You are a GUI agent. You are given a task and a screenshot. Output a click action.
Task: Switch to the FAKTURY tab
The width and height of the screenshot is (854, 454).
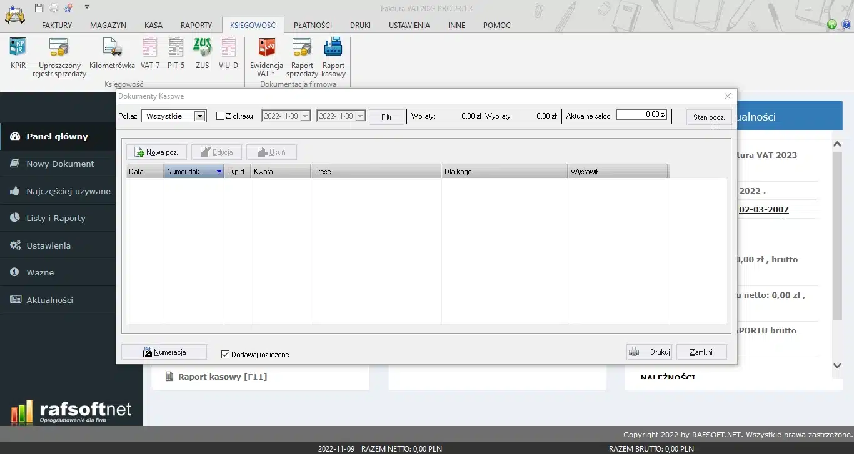coord(57,26)
